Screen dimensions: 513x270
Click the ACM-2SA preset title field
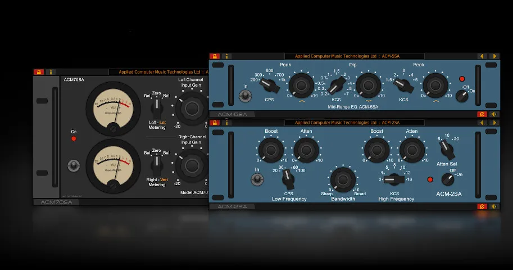tap(355, 123)
